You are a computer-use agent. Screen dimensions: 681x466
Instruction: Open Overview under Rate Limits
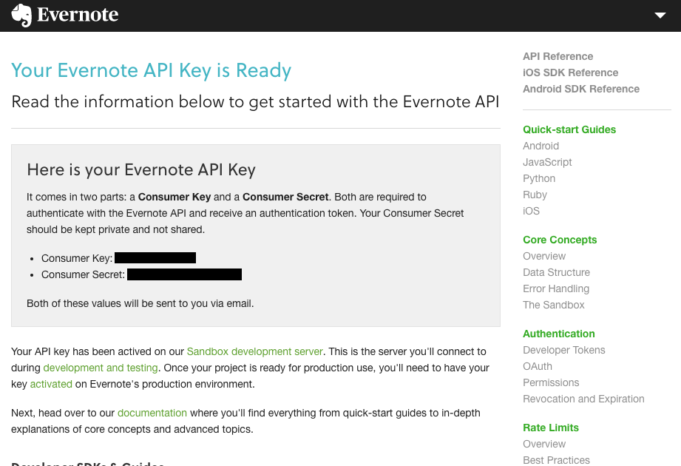click(544, 445)
